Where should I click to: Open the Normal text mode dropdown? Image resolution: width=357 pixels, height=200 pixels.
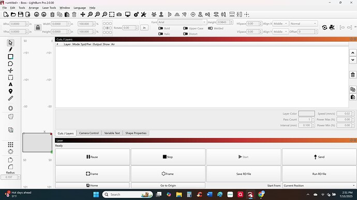click(x=303, y=24)
